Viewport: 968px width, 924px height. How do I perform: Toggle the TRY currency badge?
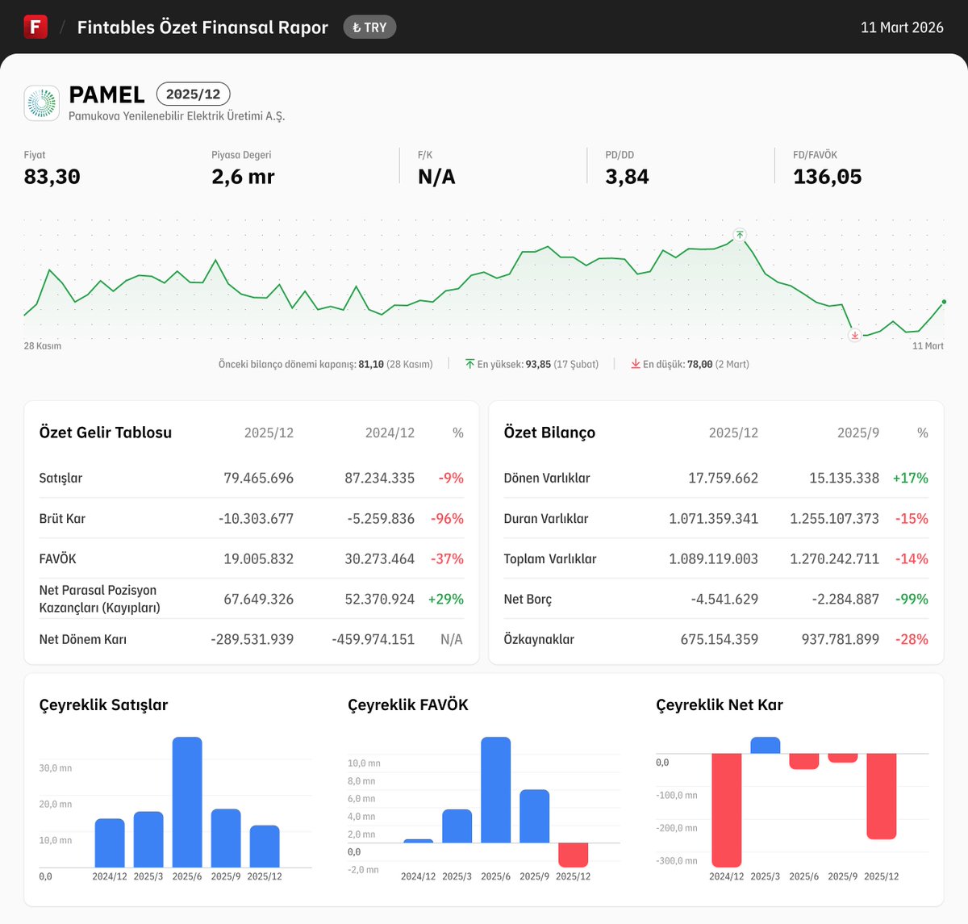(369, 27)
